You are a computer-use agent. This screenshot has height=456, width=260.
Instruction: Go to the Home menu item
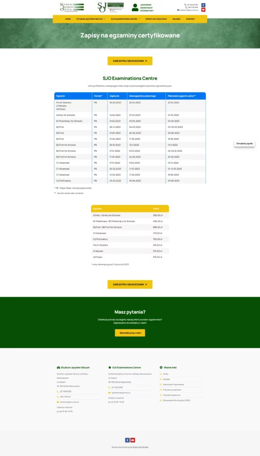click(x=68, y=19)
